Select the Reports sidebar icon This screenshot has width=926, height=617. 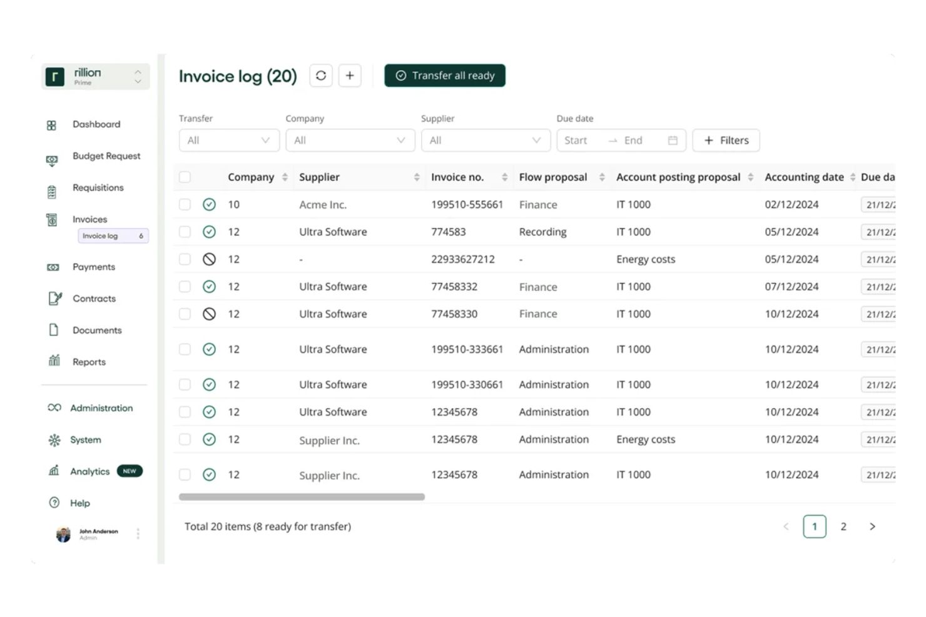pos(54,361)
